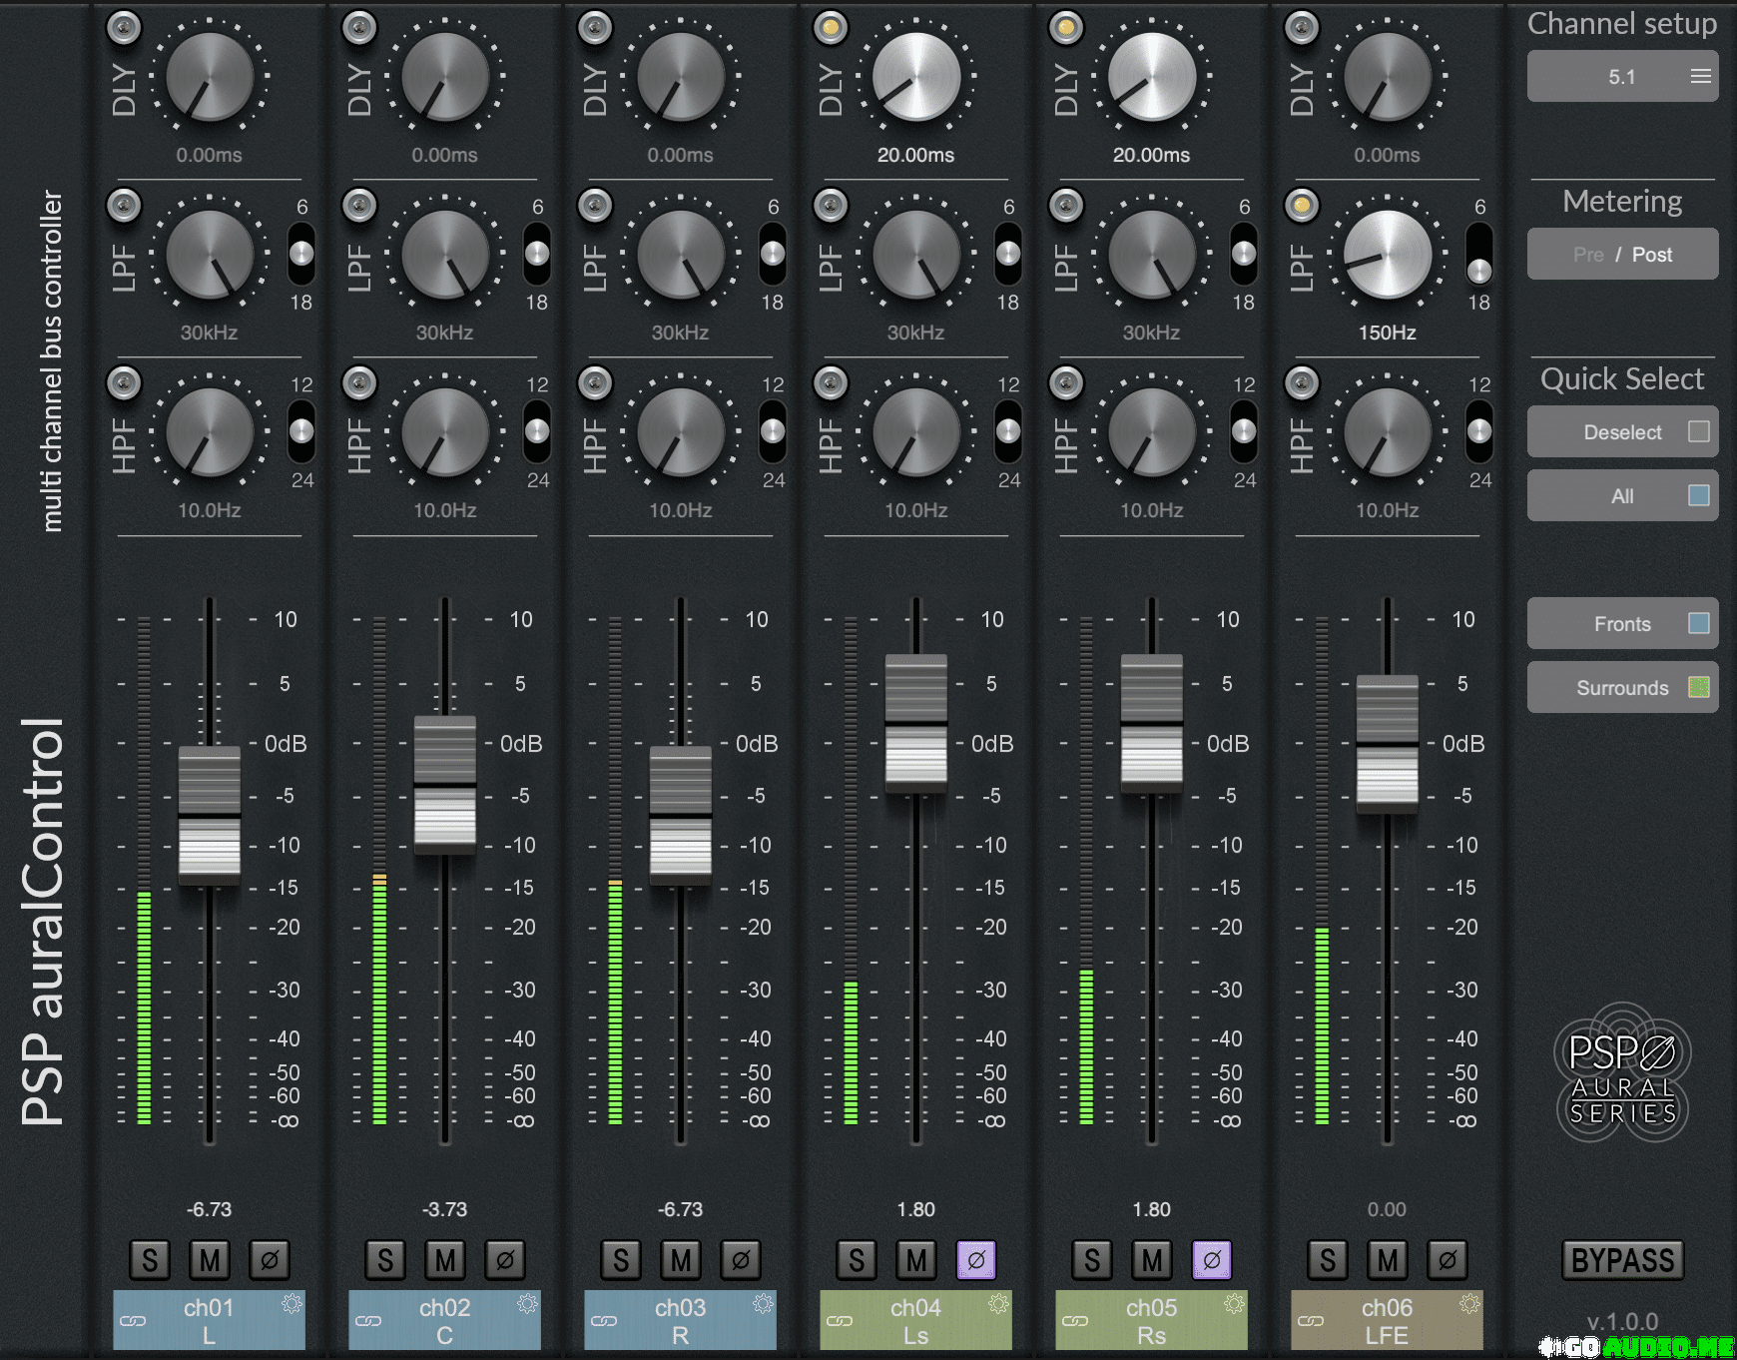Screen dimensions: 1737x1360
Task: Enable HPF power button on ch06
Action: tap(1302, 383)
